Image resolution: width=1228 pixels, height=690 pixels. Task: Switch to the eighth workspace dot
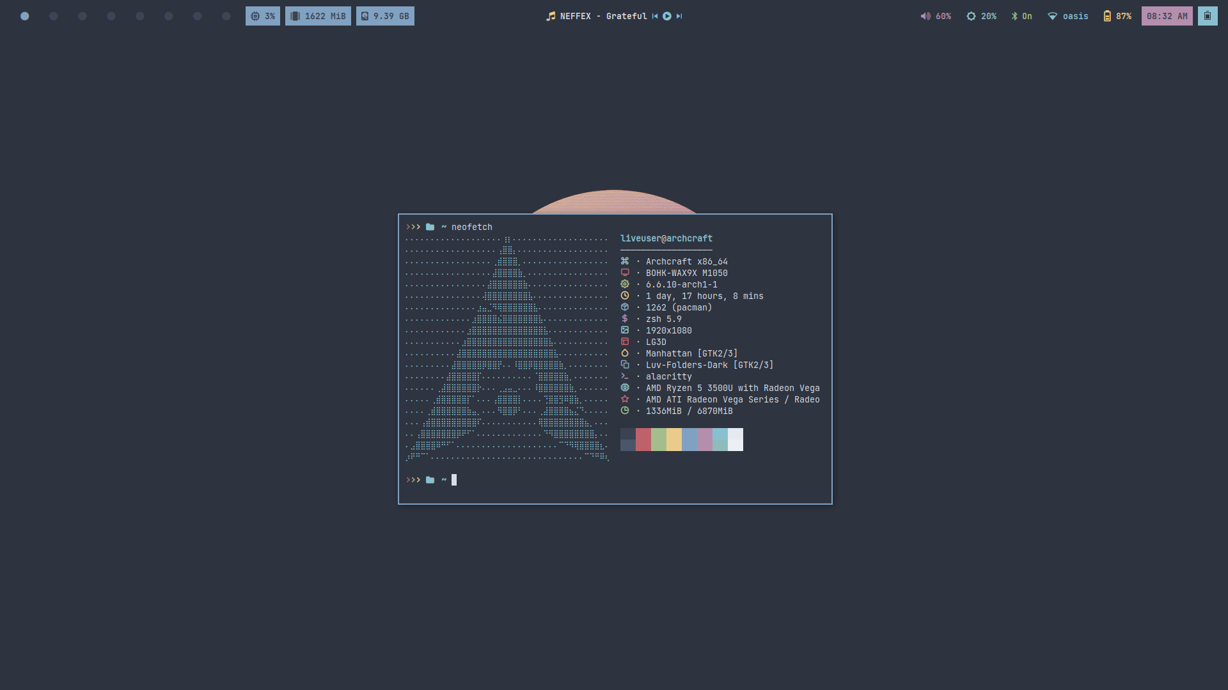point(226,16)
